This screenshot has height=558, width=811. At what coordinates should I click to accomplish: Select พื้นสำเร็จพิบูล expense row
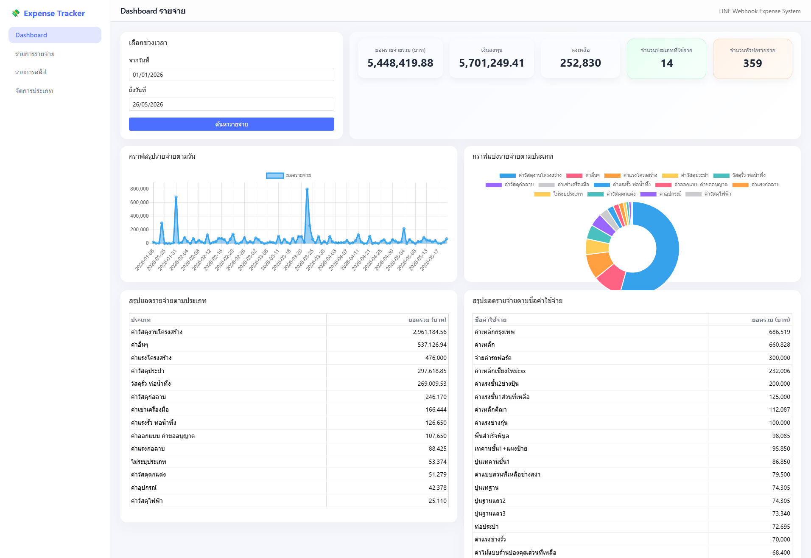pos(632,436)
